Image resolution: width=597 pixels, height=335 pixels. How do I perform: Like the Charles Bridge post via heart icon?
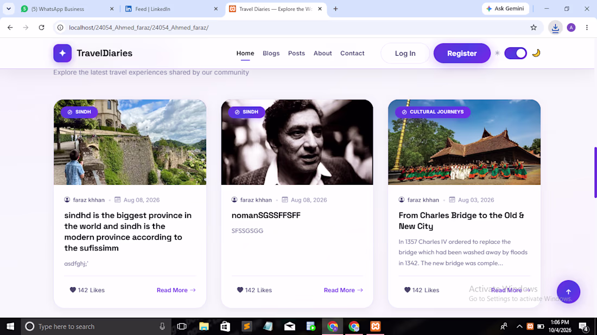(x=407, y=290)
